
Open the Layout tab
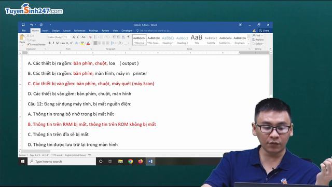coord(67,31)
